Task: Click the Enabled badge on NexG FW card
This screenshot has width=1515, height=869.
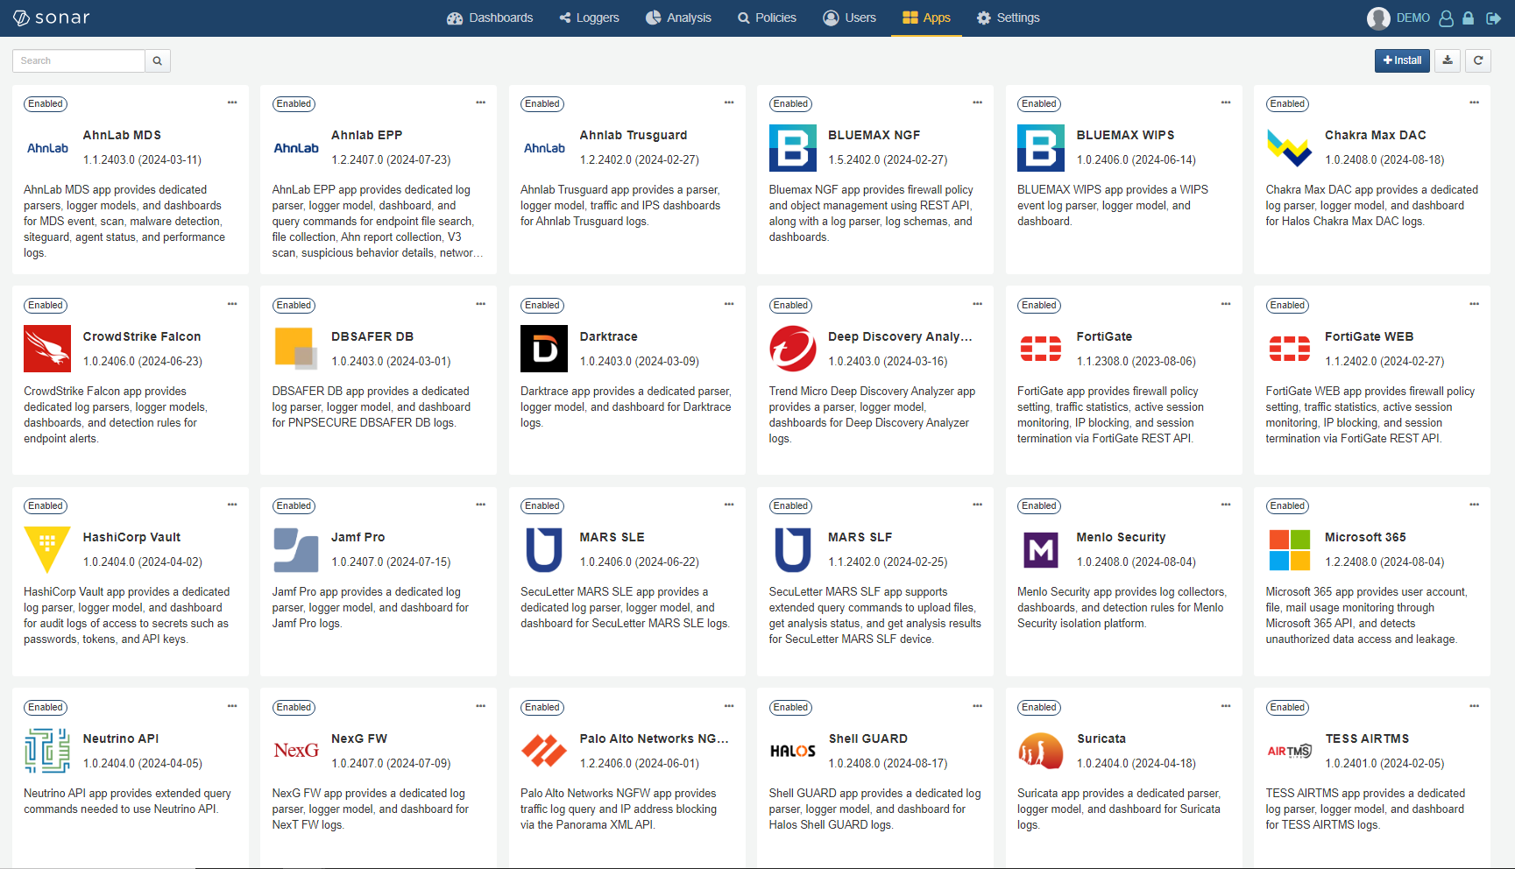Action: coord(294,707)
